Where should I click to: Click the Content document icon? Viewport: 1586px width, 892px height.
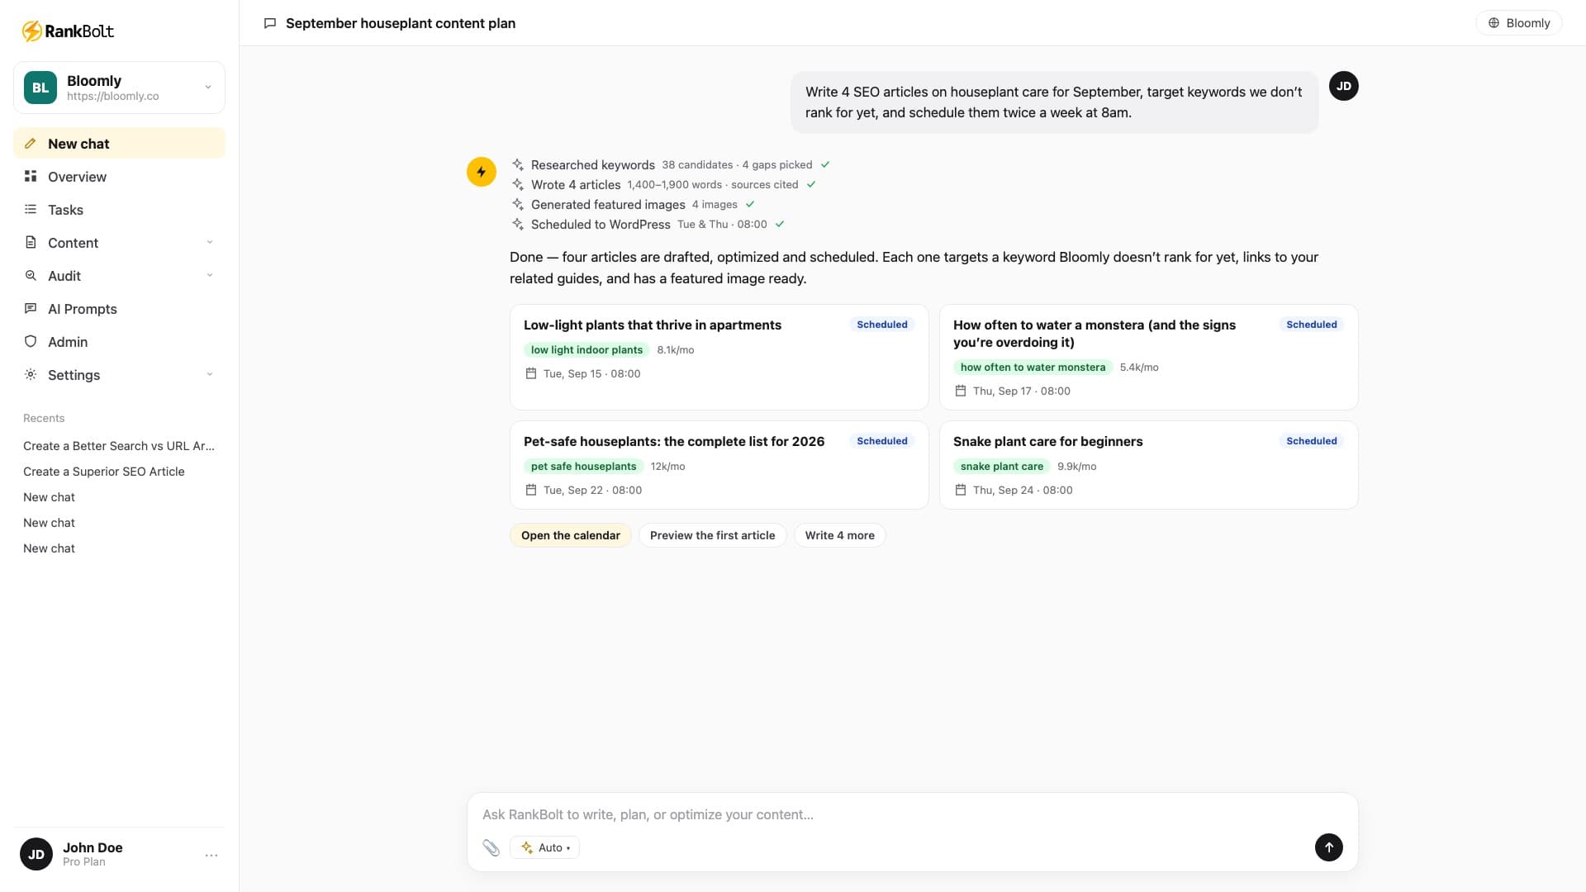(31, 243)
